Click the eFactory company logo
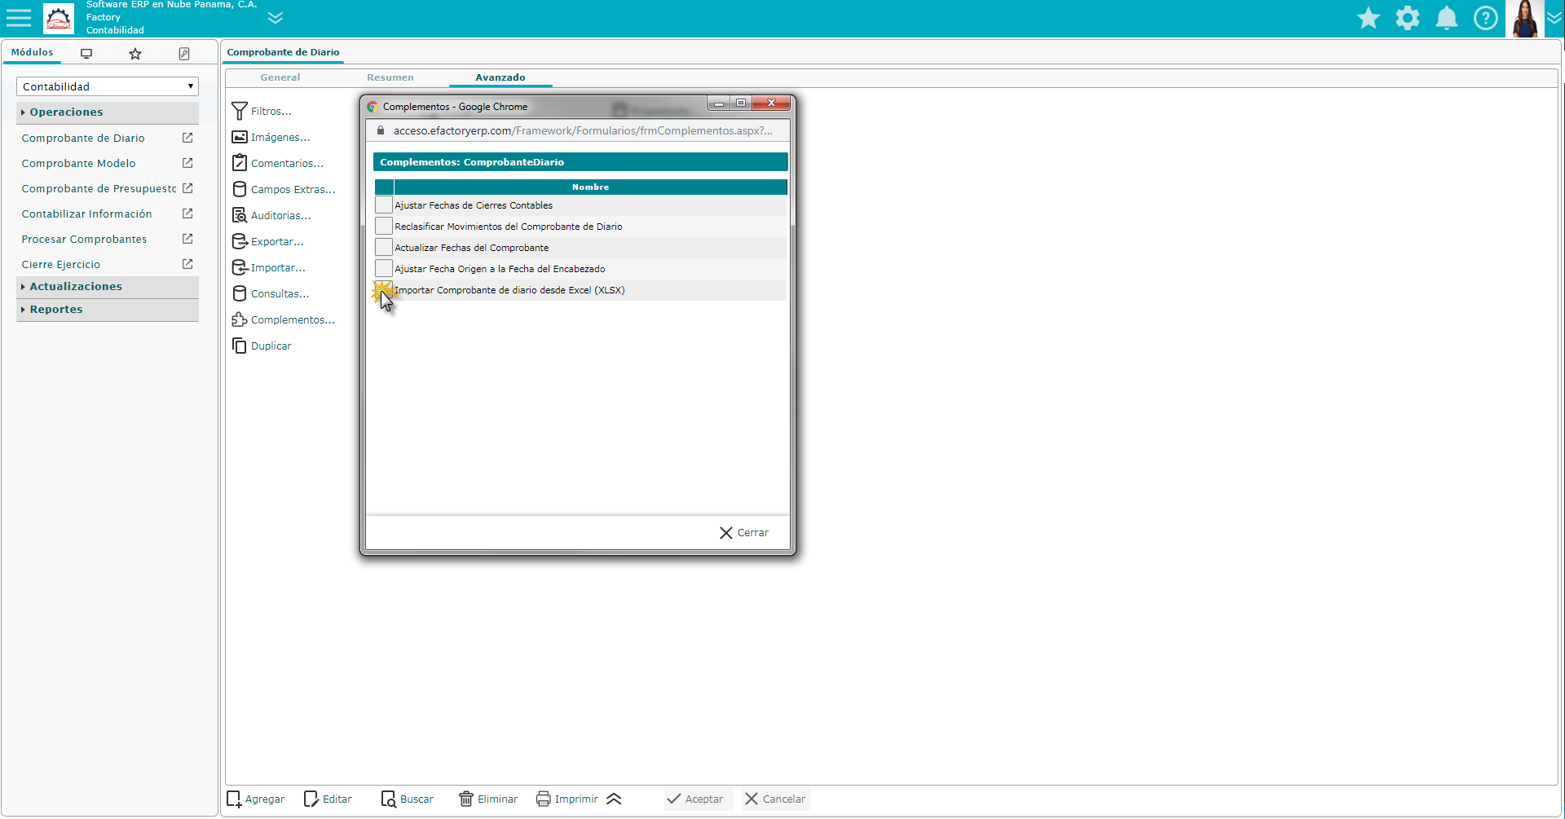Screen dimensions: 1565x819 click(x=59, y=18)
